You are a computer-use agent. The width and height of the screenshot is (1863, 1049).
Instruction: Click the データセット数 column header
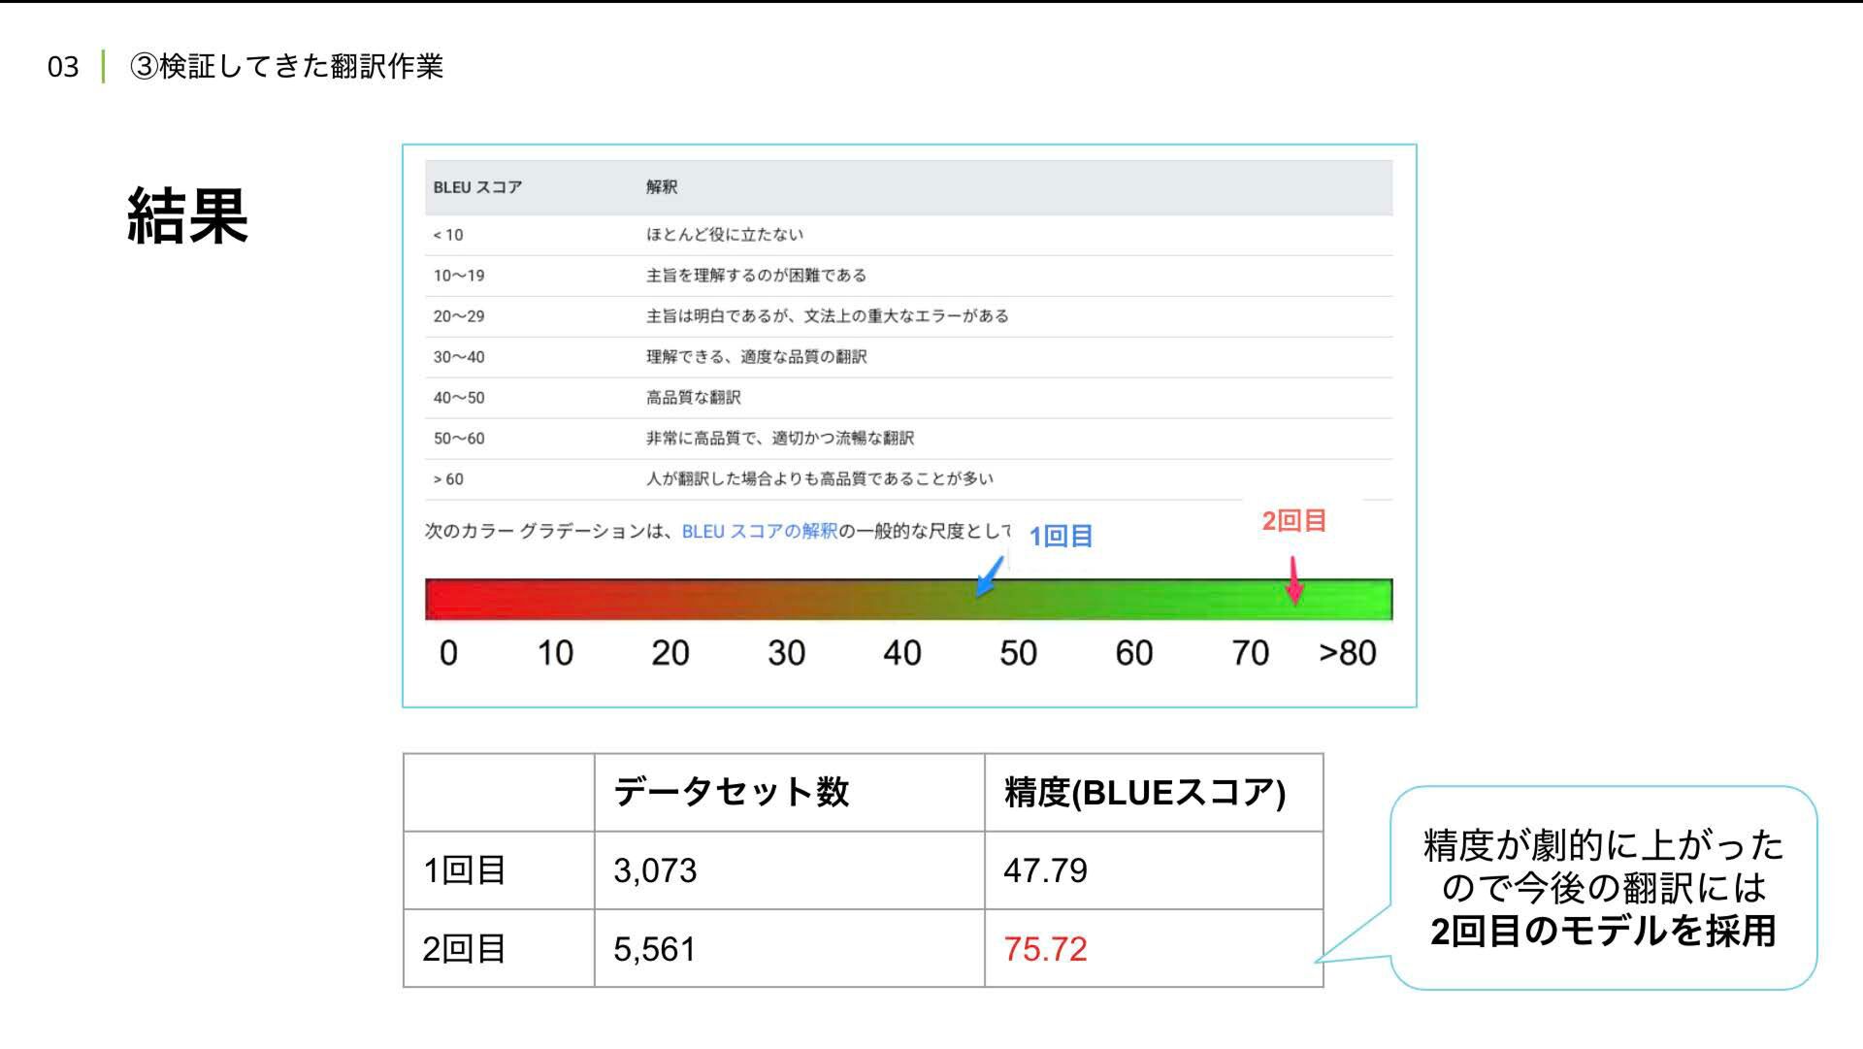[731, 793]
